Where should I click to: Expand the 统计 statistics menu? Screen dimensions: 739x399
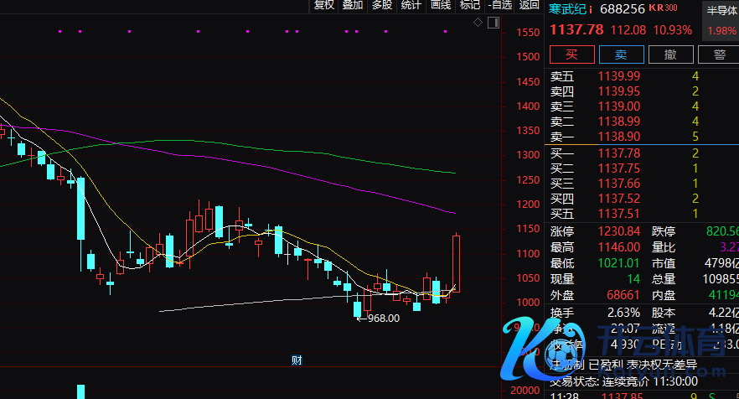click(411, 5)
